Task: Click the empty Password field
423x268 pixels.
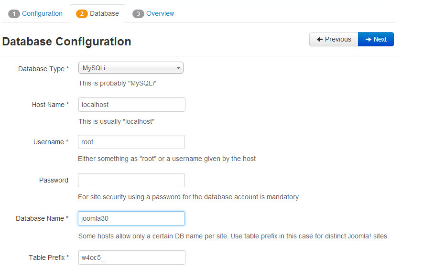Action: [131, 180]
